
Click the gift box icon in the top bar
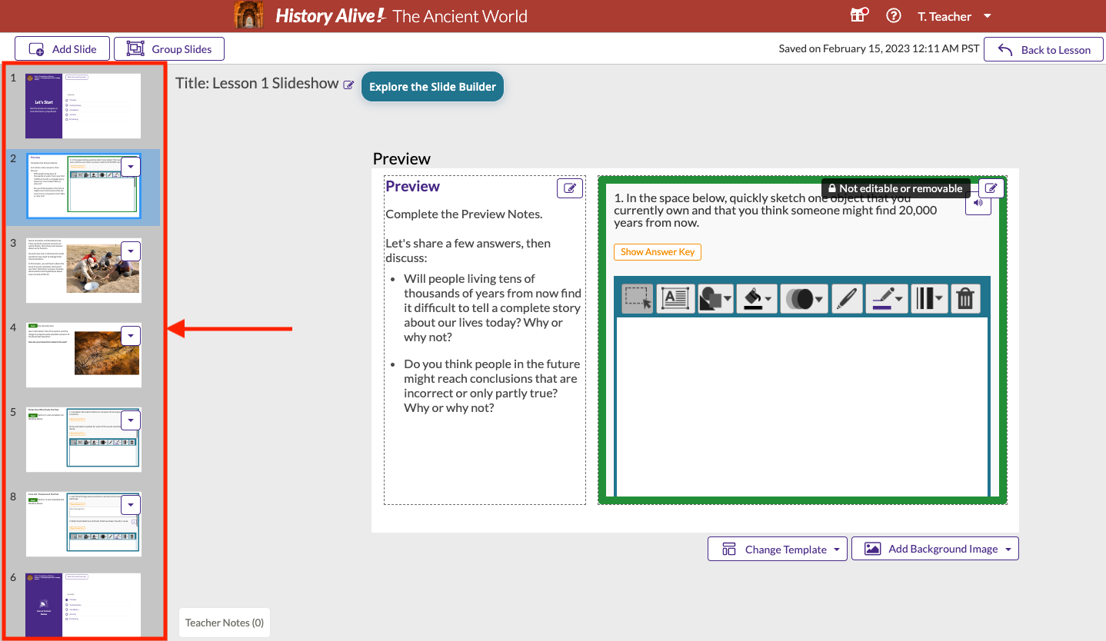[859, 15]
